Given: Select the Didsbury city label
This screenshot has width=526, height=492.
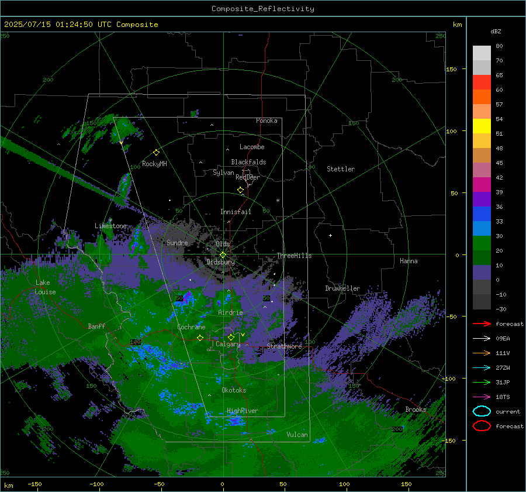Looking at the screenshot, I should pyautogui.click(x=221, y=262).
